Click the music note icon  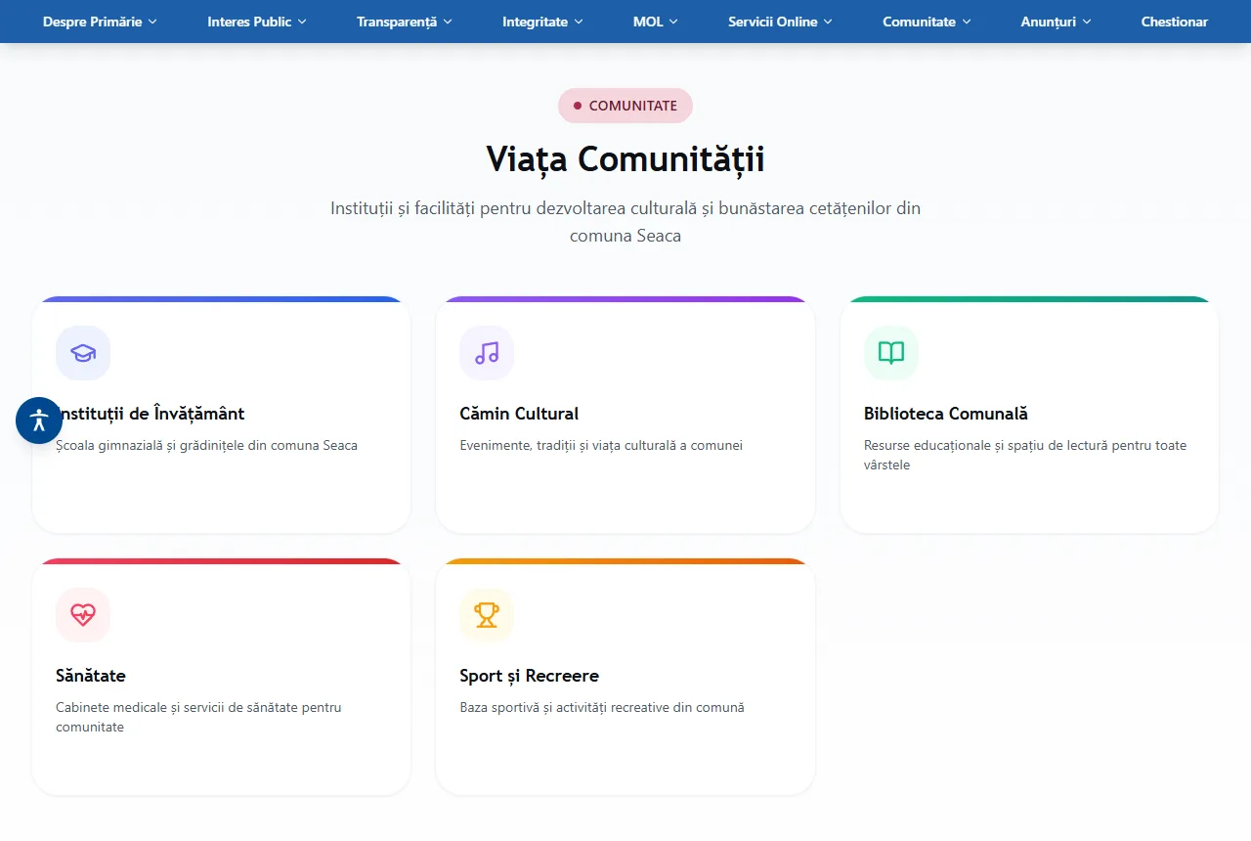(487, 353)
